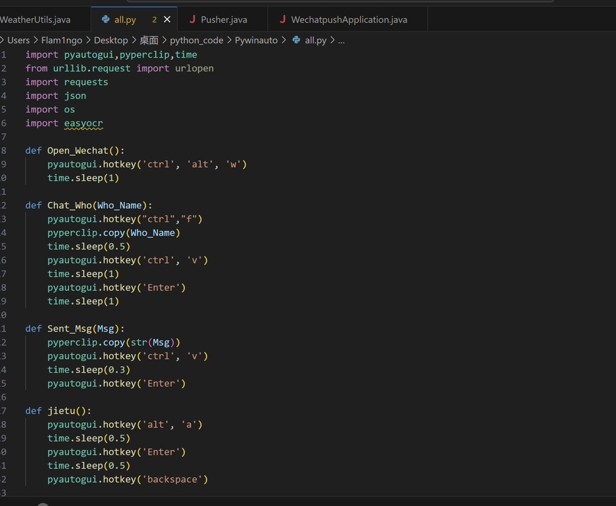This screenshot has width=616, height=506.
Task: Click hotkey('backspace') line
Action: 128,479
